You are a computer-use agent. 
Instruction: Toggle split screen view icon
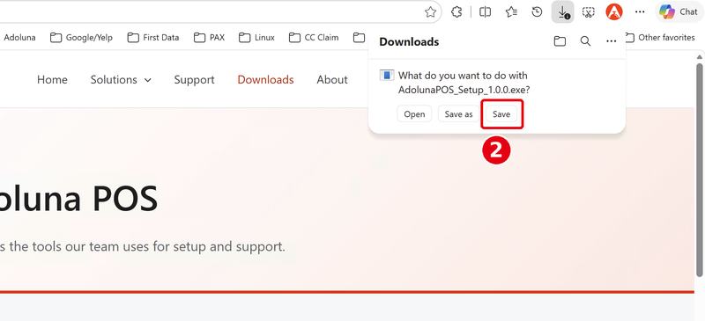(x=486, y=12)
